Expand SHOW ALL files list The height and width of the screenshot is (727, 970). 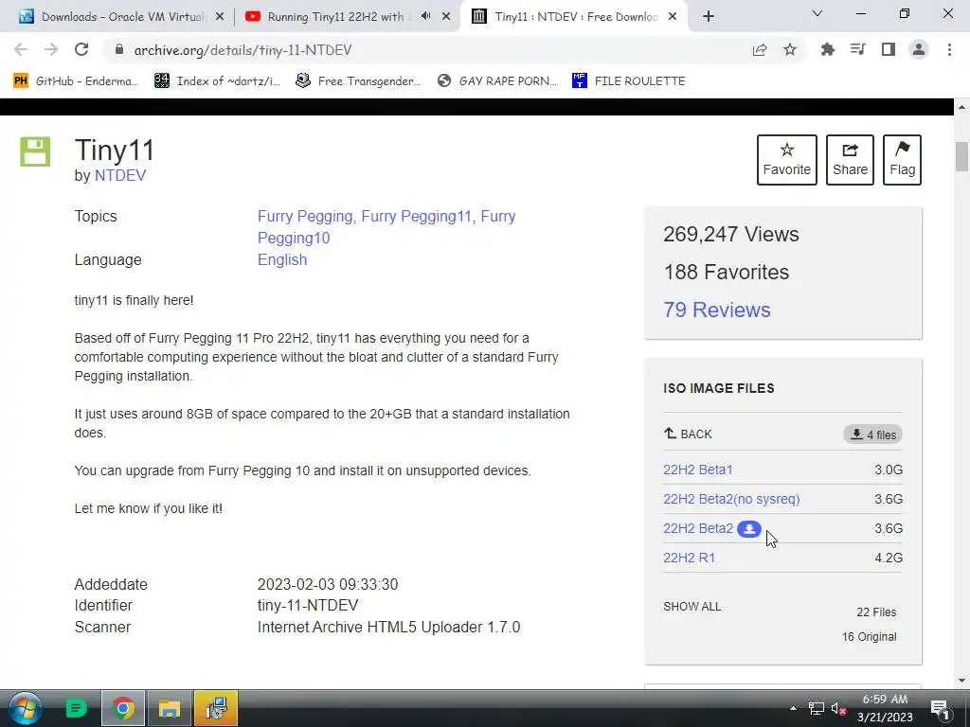[x=692, y=607]
